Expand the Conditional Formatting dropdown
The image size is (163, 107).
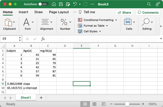(98, 20)
